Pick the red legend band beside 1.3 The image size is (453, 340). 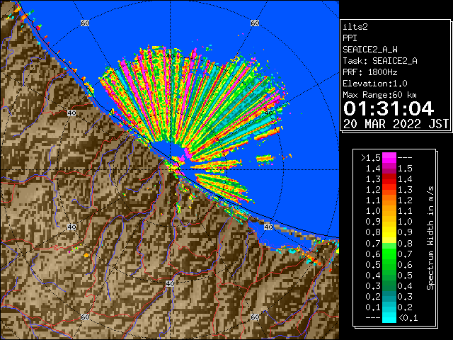pos(389,179)
